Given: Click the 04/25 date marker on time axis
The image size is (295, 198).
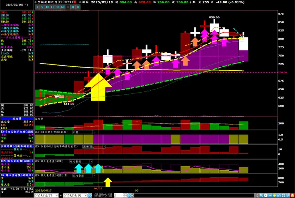Looking at the screenshot, I should pyautogui.click(x=98, y=188).
